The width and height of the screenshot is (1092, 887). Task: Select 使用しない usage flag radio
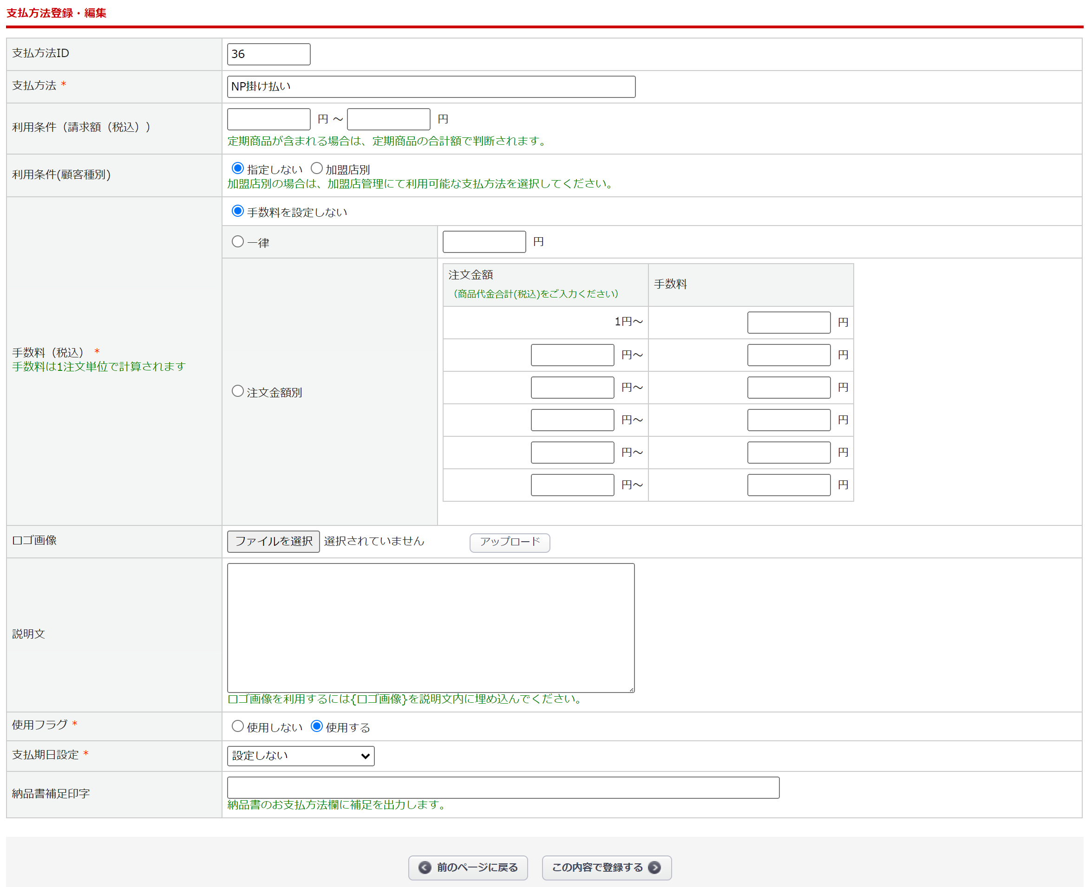click(238, 726)
